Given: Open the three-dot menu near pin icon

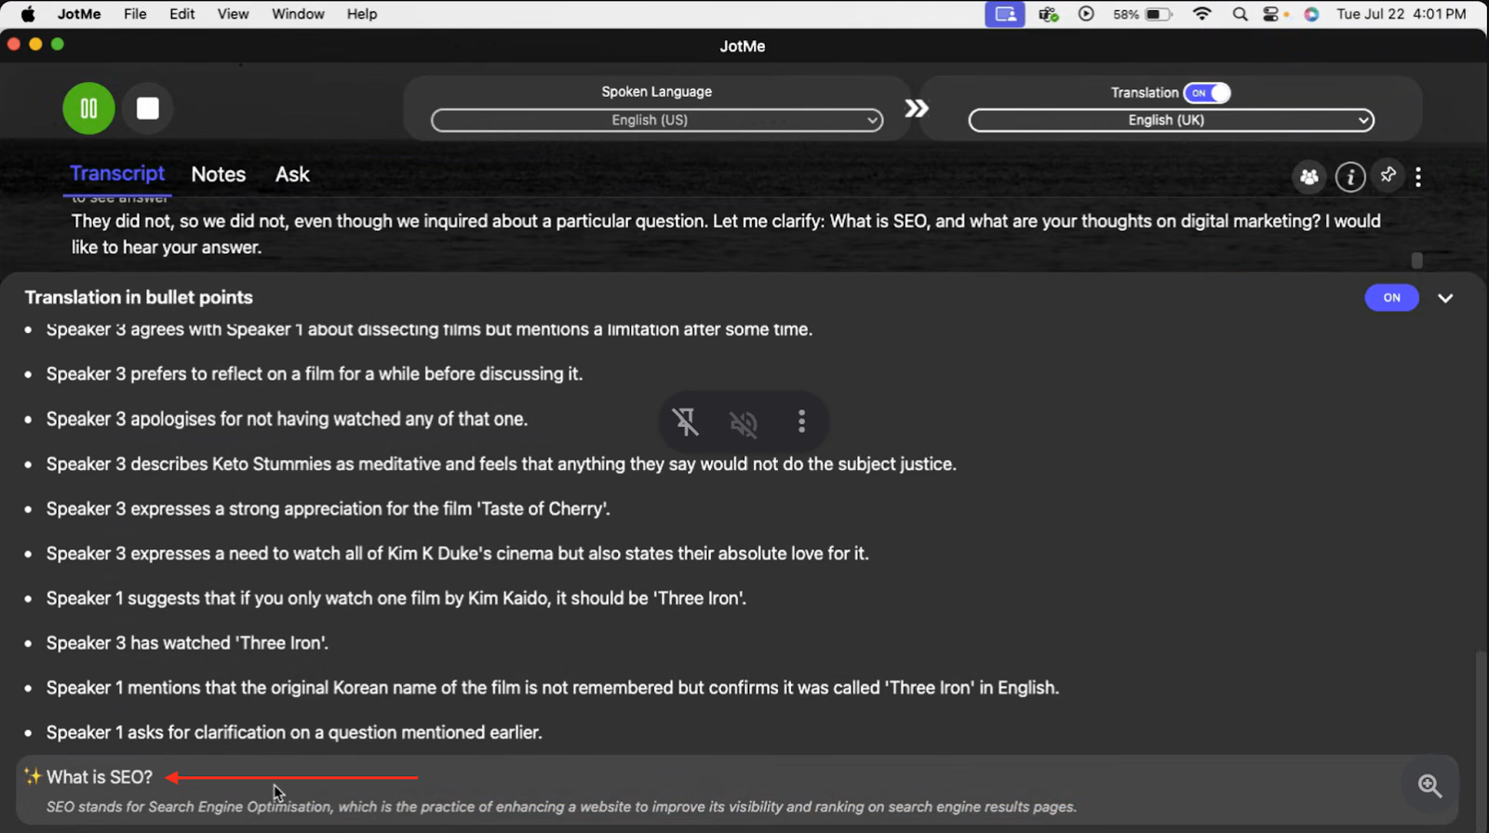Looking at the screenshot, I should pos(1418,177).
